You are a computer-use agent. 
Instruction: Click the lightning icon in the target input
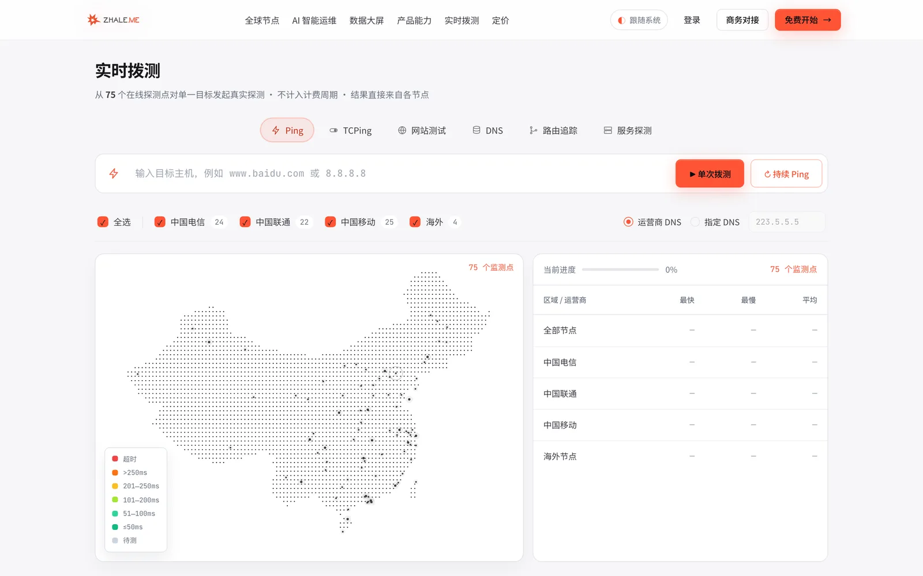114,173
